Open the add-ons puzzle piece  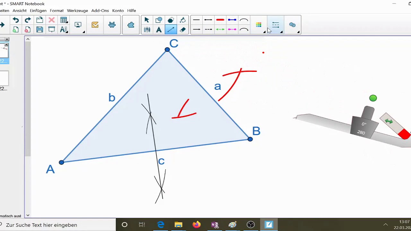pyautogui.click(x=131, y=25)
